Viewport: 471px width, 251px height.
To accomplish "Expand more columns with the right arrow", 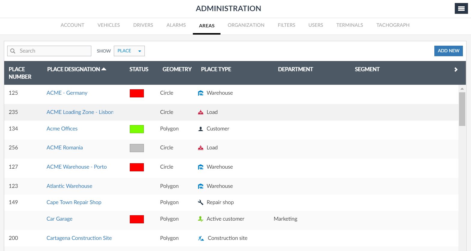I will tap(456, 70).
